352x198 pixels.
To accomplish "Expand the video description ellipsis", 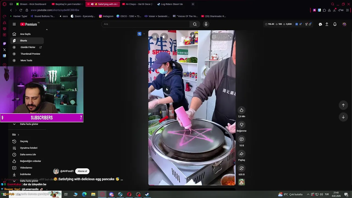I will [122, 179].
